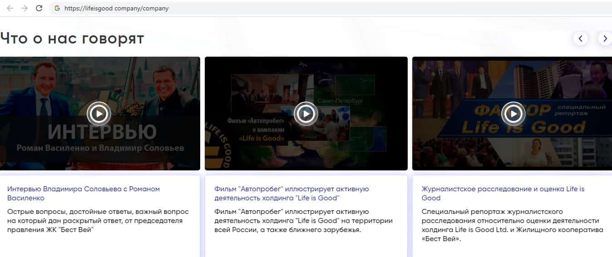Click the browser forward arrow
This screenshot has height=257, width=612.
(x=25, y=8)
